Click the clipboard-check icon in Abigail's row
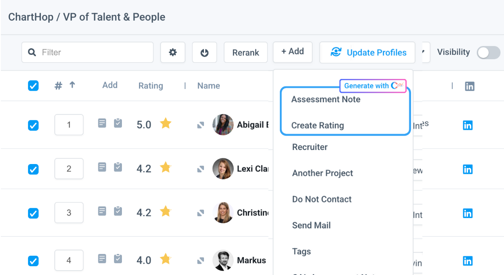 coord(118,123)
